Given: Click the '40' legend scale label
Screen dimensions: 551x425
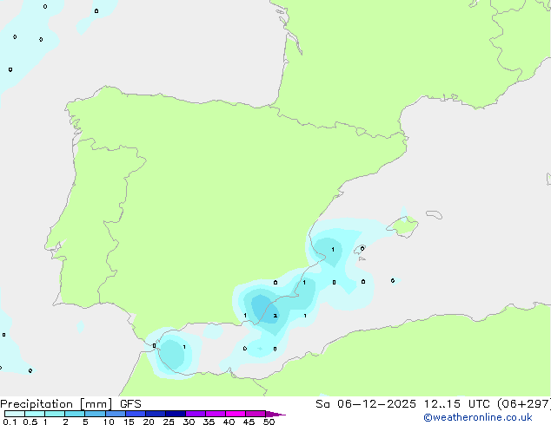Looking at the screenshot, I should click(x=229, y=422).
